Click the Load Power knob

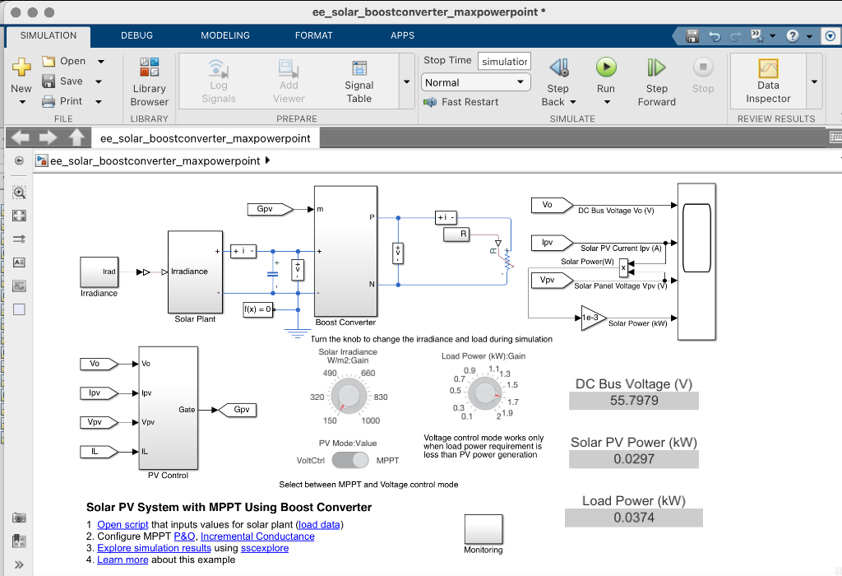point(485,393)
